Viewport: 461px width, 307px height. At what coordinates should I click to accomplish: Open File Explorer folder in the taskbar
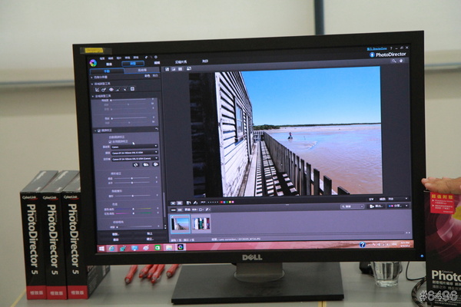click(169, 248)
